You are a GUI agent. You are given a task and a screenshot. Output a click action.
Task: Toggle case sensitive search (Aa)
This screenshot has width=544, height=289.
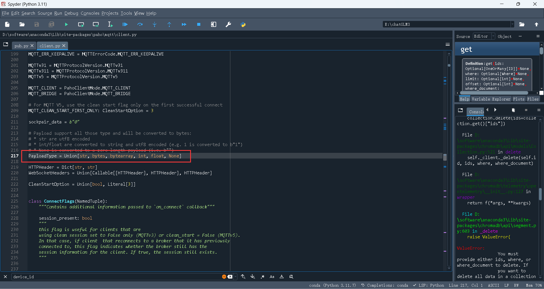pos(272,277)
